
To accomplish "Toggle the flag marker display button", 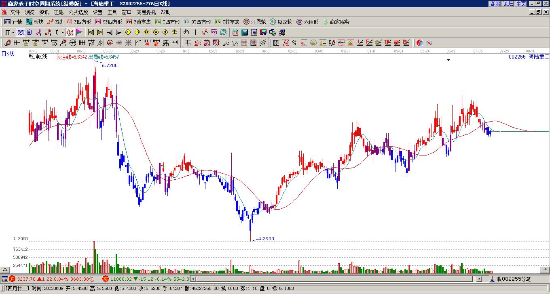I will click(x=79, y=32).
